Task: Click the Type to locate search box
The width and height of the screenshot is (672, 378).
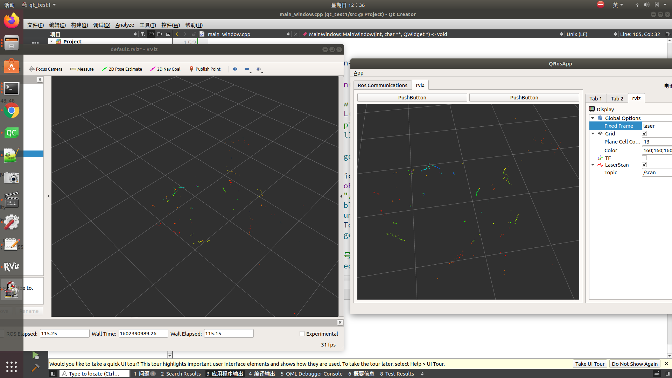Action: [94, 373]
